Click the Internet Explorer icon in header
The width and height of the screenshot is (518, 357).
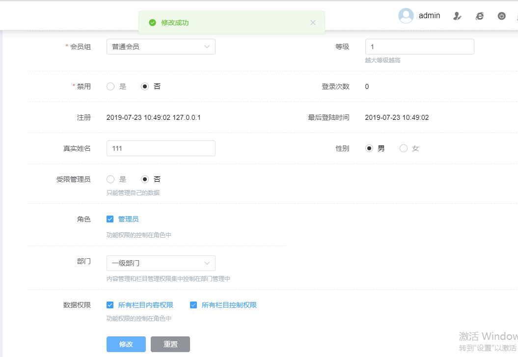[x=479, y=16]
